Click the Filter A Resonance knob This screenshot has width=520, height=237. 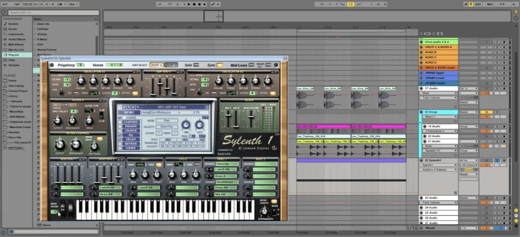click(x=72, y=120)
